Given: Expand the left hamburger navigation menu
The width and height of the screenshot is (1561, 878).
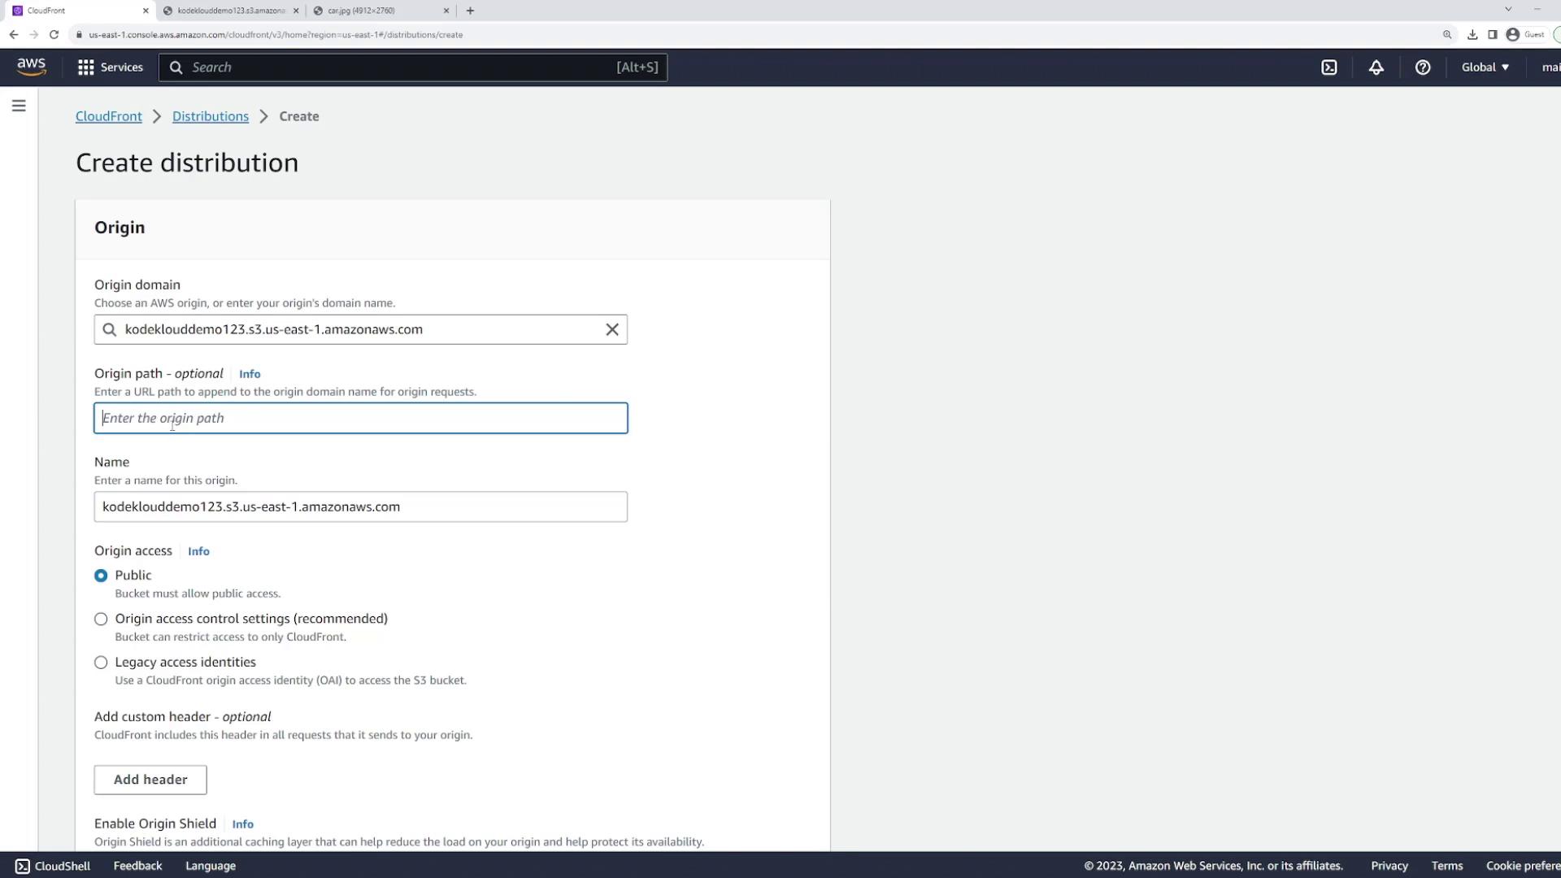Looking at the screenshot, I should coord(19,106).
